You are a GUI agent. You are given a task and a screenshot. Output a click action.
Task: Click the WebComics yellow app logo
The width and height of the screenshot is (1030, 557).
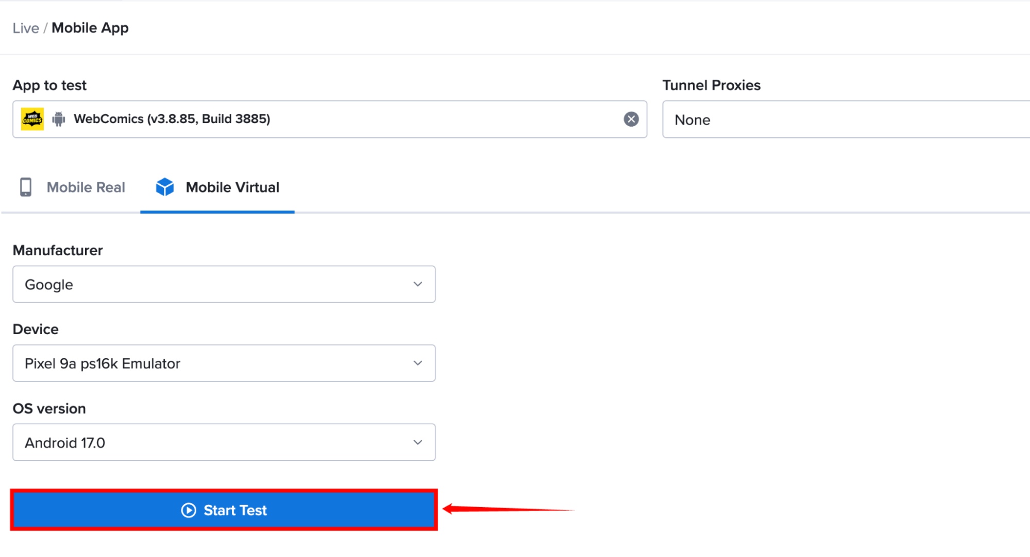[32, 119]
